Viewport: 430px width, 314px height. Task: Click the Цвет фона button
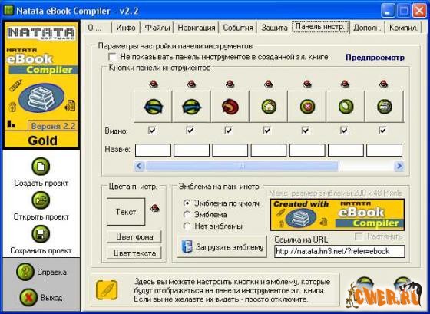(134, 237)
